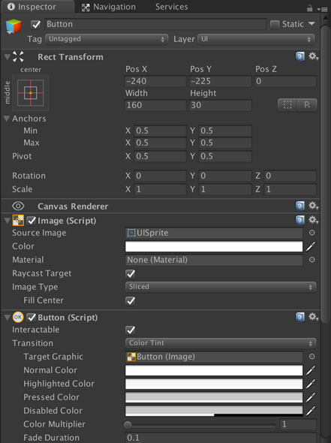Use the eyedropper next to Image Color

tap(311, 246)
